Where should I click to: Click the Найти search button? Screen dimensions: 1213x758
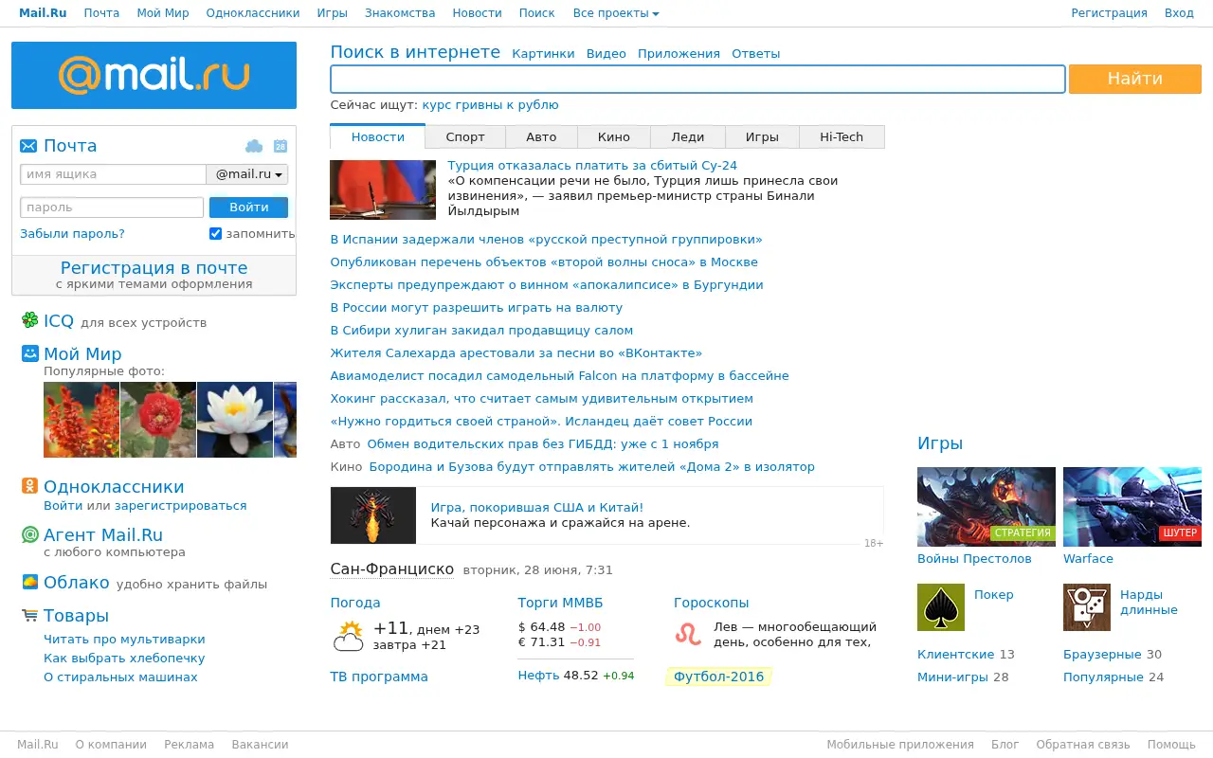(1135, 79)
